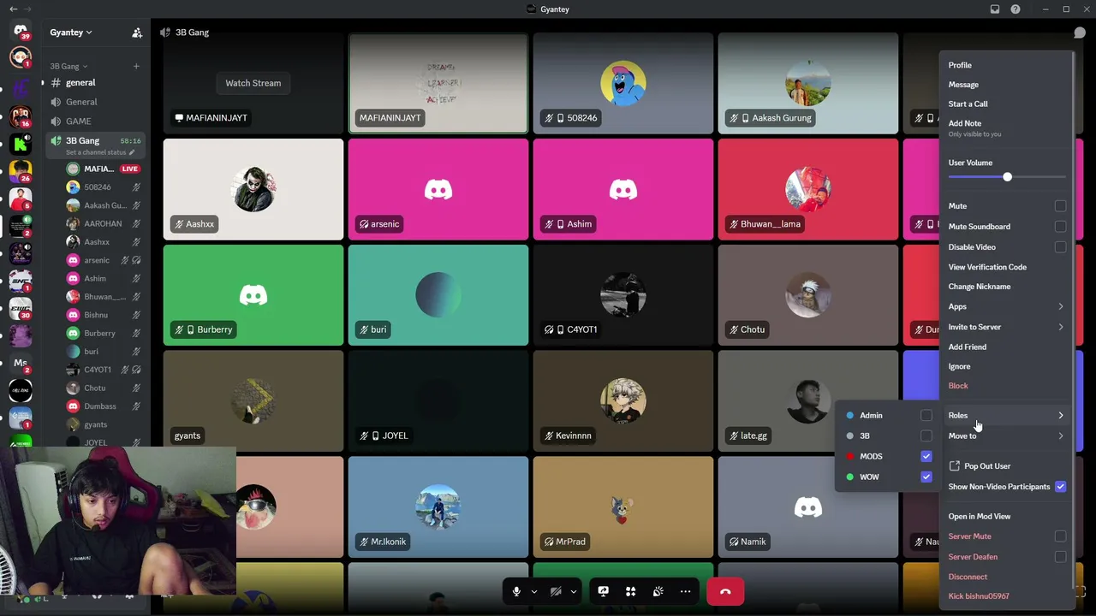The height and width of the screenshot is (616, 1096).
Task: Uncheck the WOW role checkbox
Action: (926, 477)
